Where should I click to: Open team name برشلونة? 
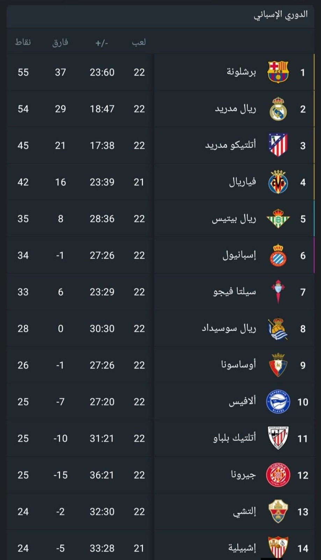coord(241,72)
